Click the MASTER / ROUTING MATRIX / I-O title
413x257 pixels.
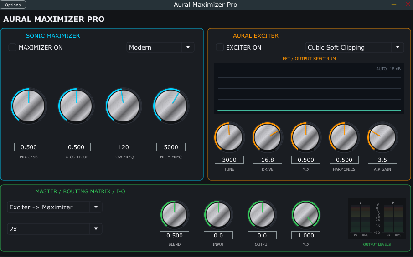[80, 191]
